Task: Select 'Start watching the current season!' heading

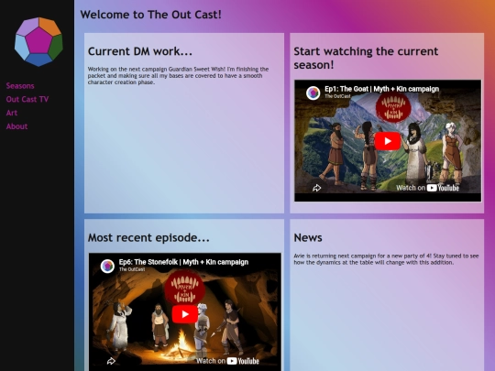Action: click(x=366, y=58)
